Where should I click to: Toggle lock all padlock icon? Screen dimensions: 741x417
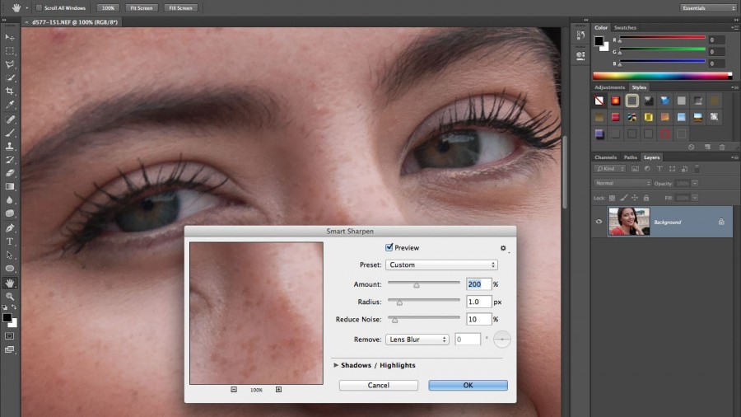646,198
